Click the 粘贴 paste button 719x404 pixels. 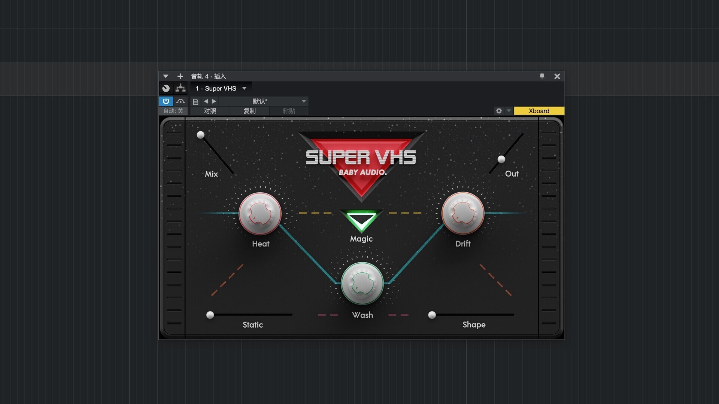pyautogui.click(x=289, y=111)
